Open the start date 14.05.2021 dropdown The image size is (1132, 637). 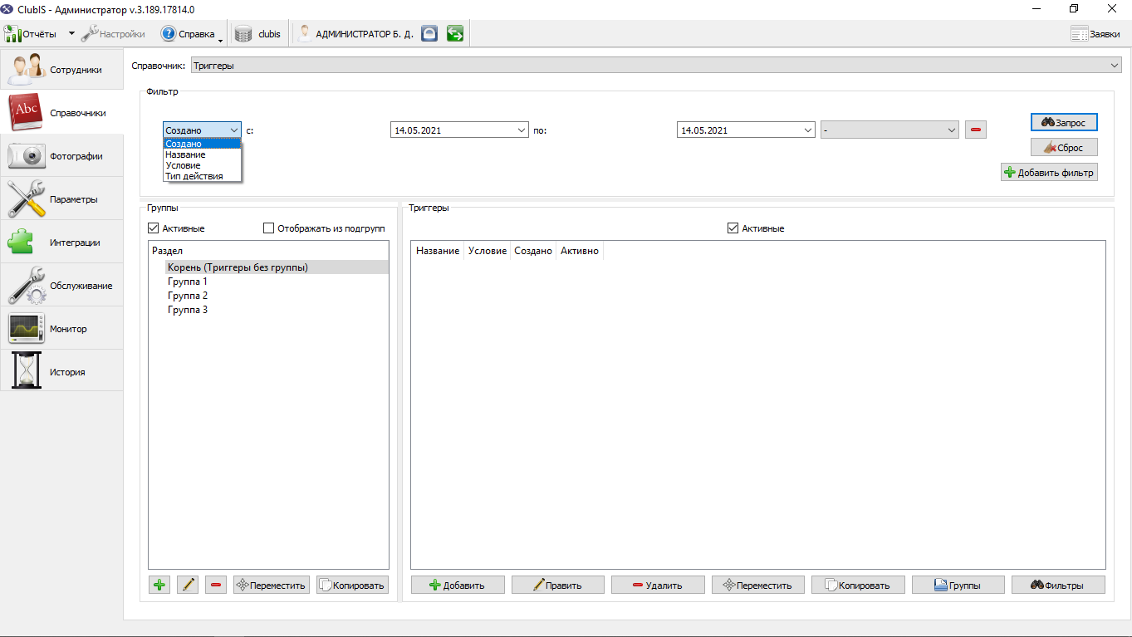(459, 130)
